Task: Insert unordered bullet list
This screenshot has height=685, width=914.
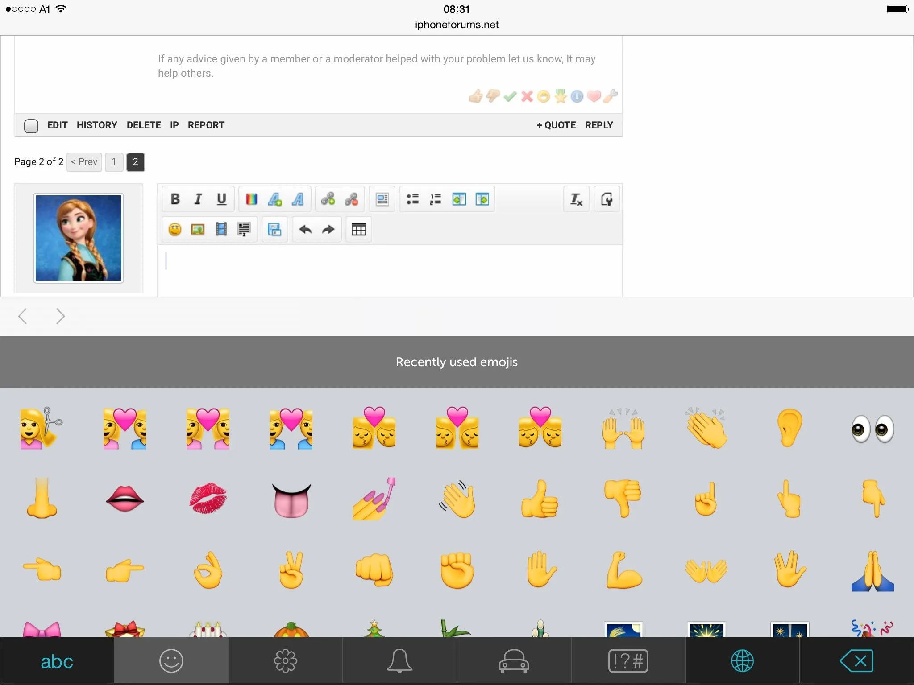Action: pyautogui.click(x=412, y=199)
